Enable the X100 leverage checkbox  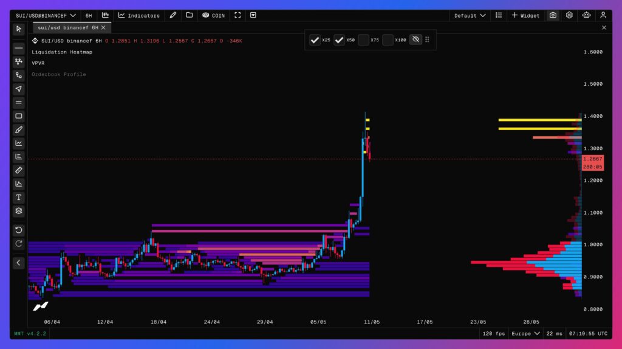pyautogui.click(x=388, y=40)
